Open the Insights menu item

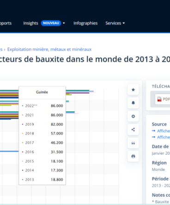click(30, 23)
